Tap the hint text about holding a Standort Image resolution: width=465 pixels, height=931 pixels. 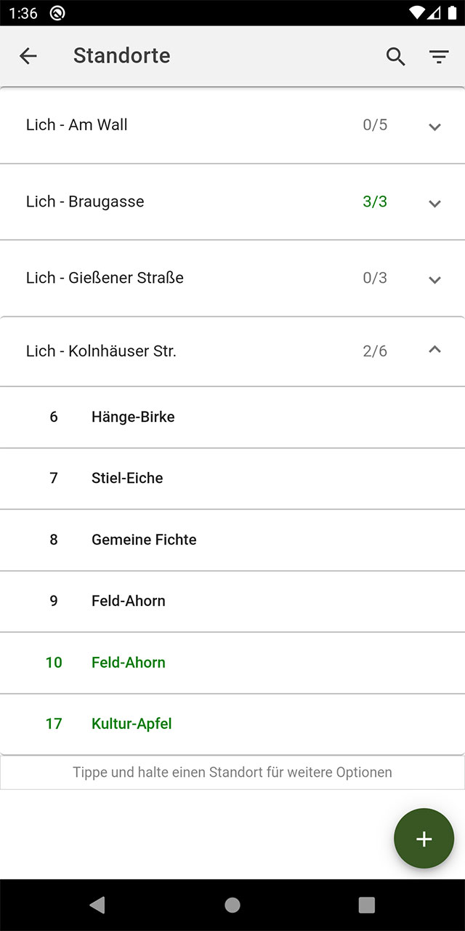coord(232,772)
